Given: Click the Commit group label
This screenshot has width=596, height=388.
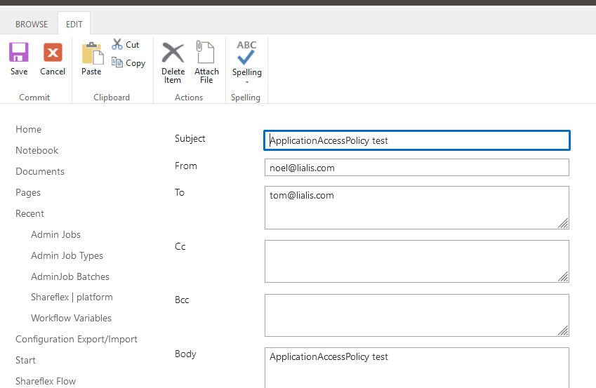Looking at the screenshot, I should pos(34,98).
